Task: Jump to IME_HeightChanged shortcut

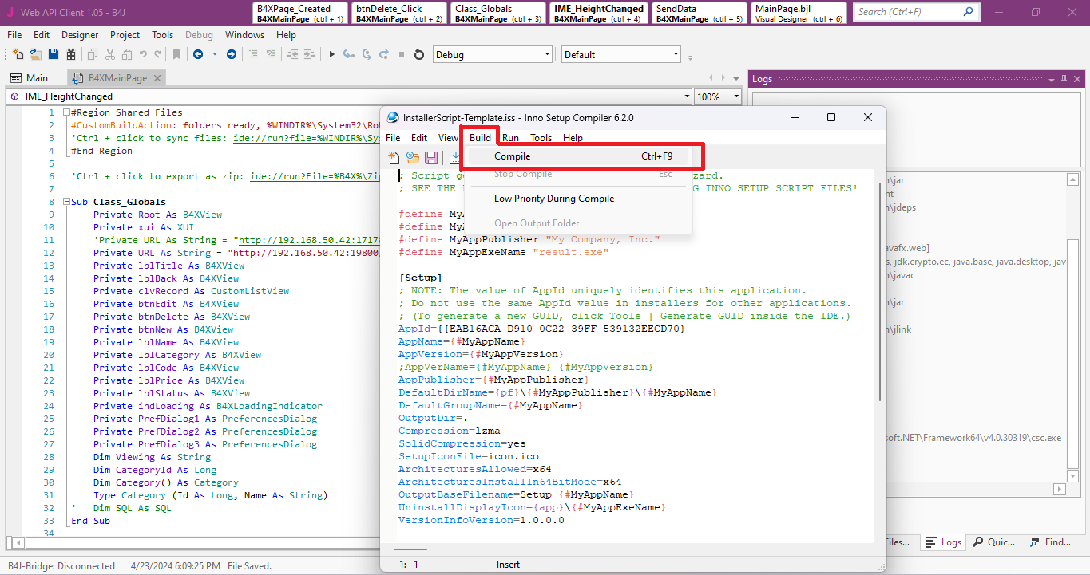Action: [598, 13]
